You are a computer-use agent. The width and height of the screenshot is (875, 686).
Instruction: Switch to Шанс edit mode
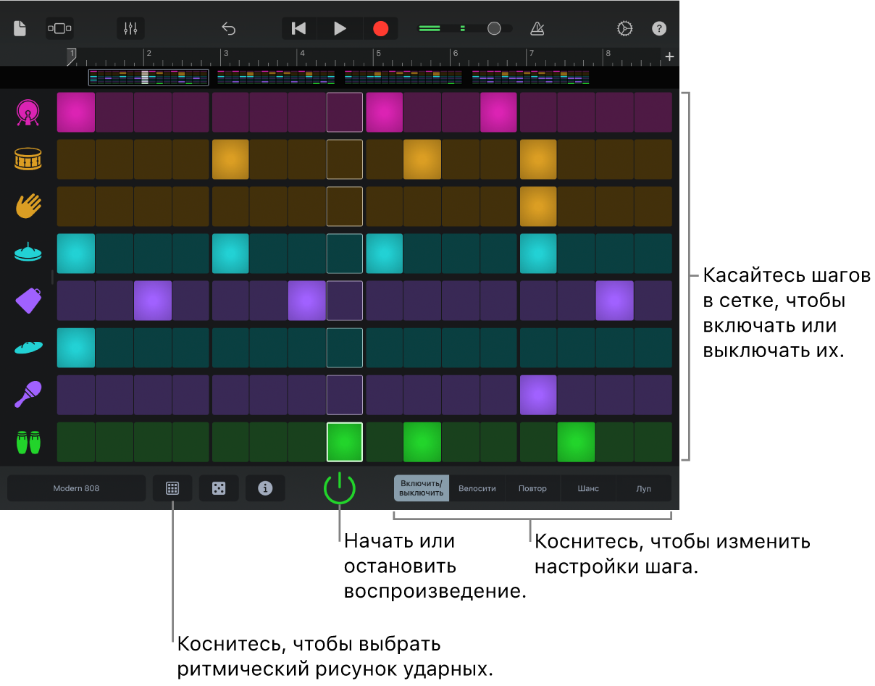(x=588, y=488)
